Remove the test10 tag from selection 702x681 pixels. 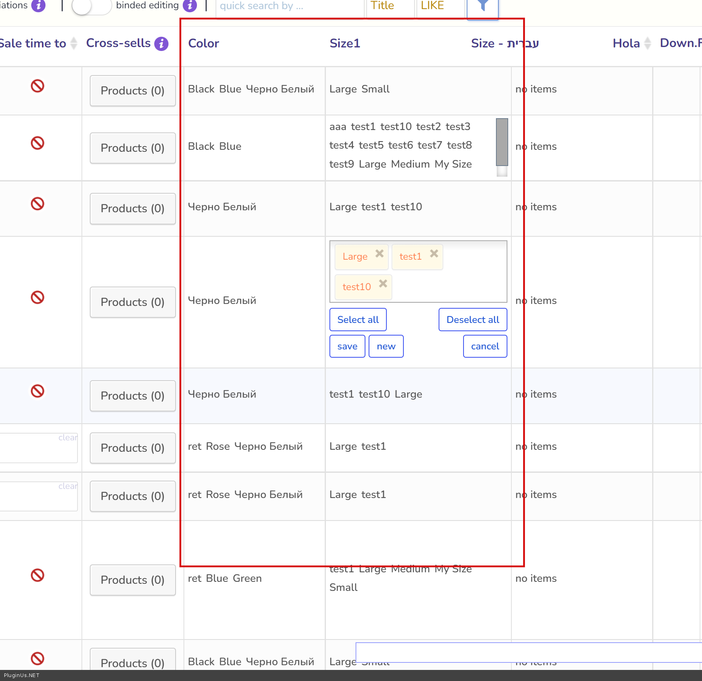coord(382,284)
